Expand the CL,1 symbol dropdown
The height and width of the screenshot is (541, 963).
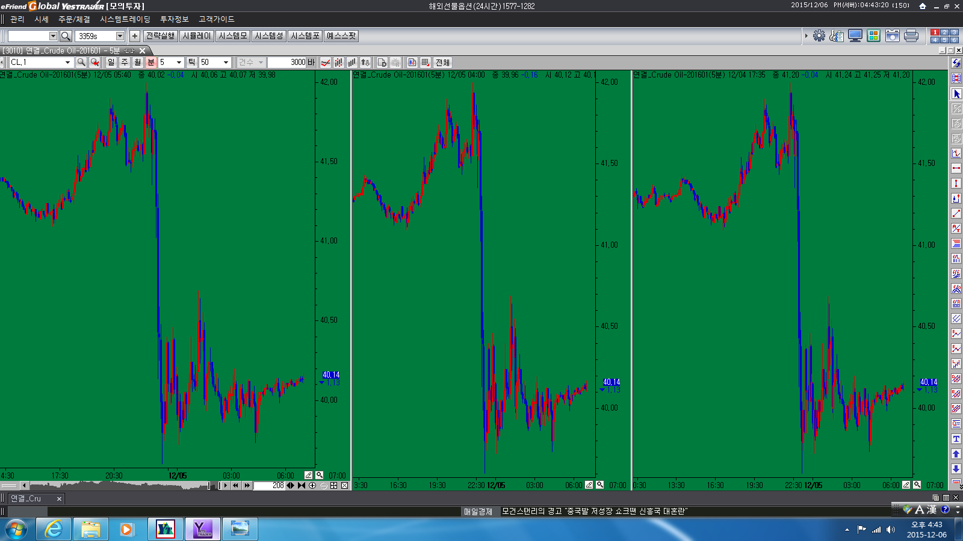[67, 63]
